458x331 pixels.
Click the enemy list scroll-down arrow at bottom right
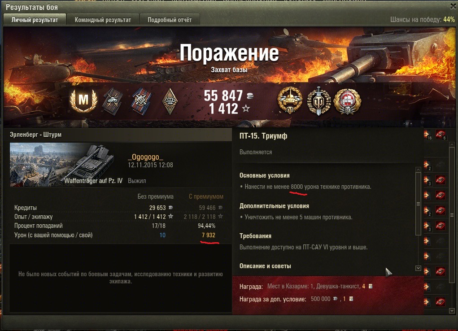point(452,310)
